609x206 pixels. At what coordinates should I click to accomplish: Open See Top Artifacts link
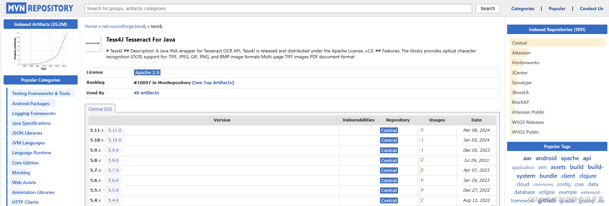(213, 83)
